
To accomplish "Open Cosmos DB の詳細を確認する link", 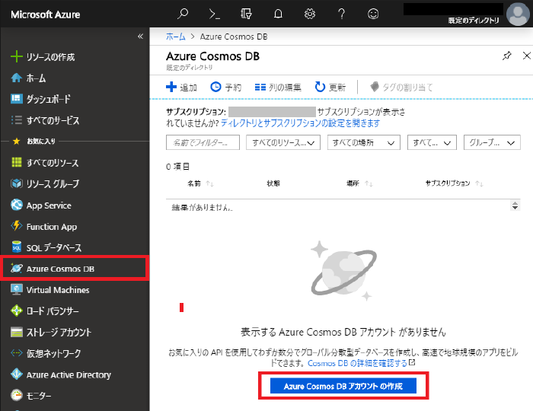I will coord(361,363).
